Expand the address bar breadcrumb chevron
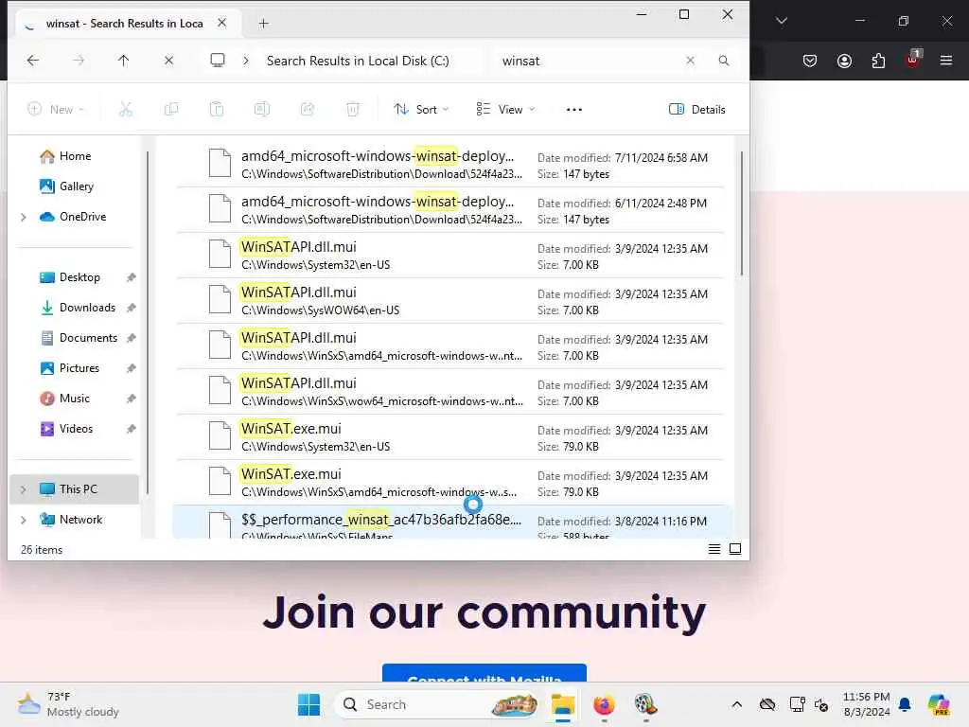 click(x=246, y=61)
